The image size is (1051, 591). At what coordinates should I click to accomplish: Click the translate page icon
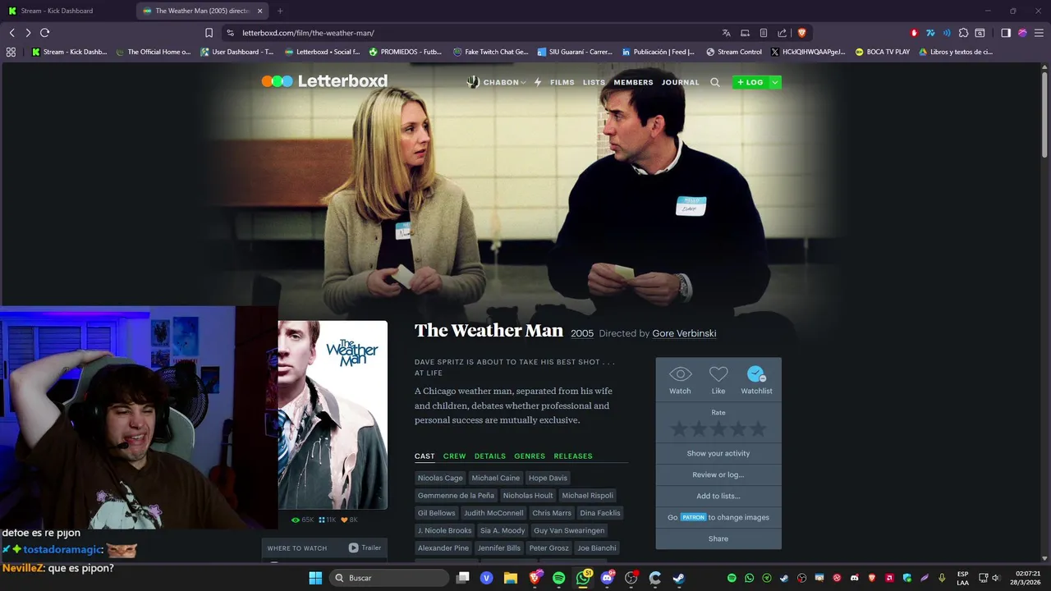(x=726, y=33)
